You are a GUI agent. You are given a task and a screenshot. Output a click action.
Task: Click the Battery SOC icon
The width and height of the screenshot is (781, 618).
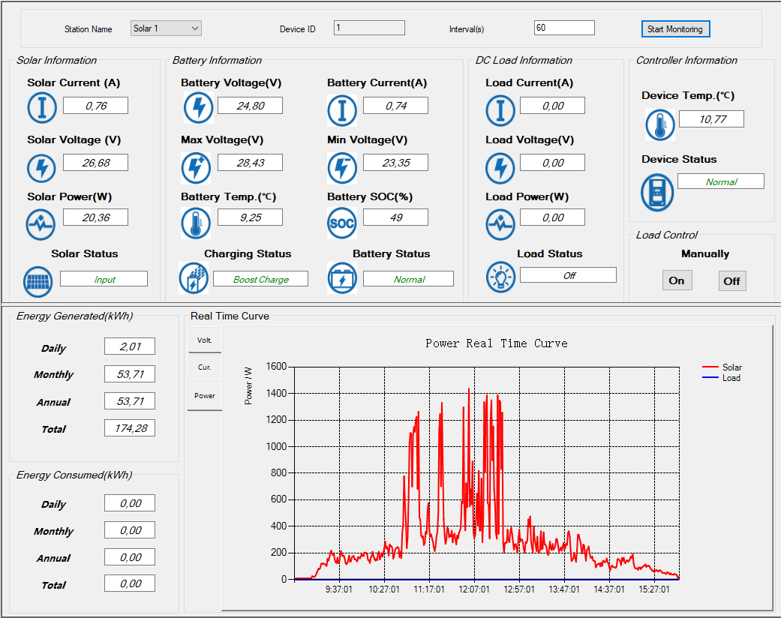(342, 223)
